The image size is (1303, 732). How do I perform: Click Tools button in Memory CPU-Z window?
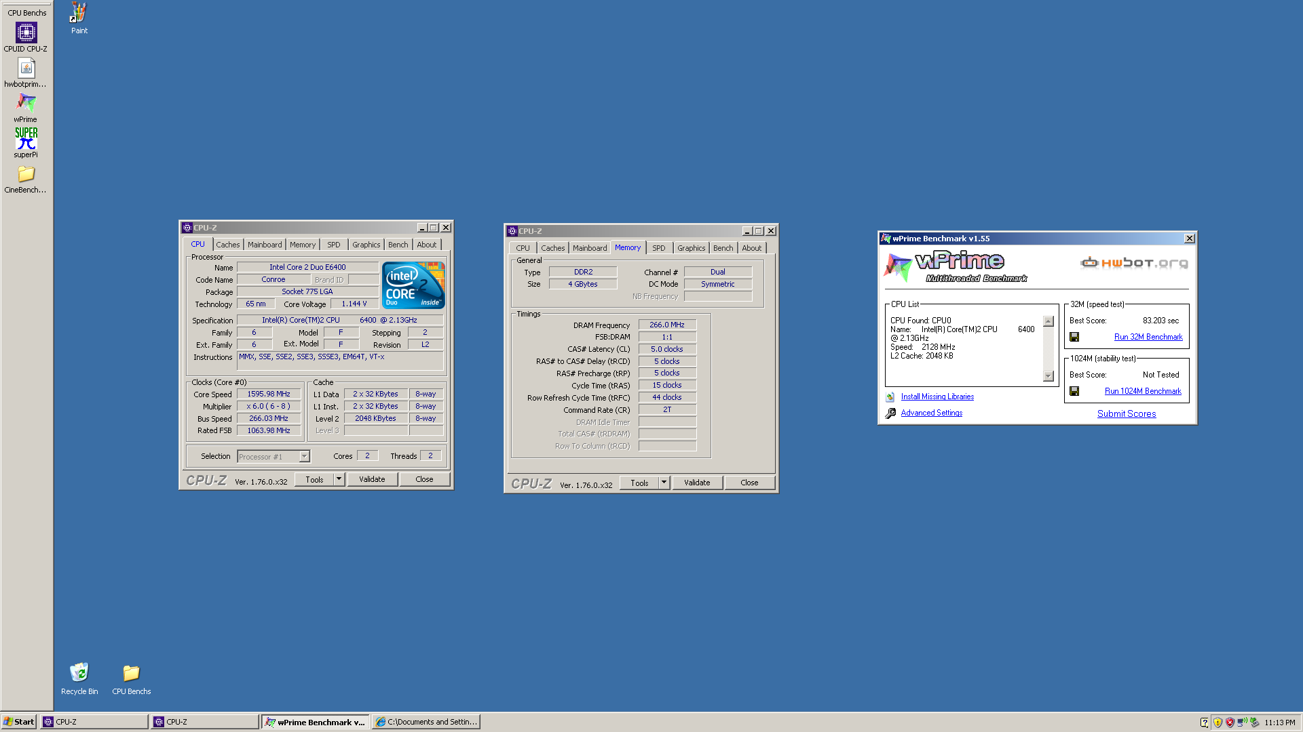[x=639, y=483]
